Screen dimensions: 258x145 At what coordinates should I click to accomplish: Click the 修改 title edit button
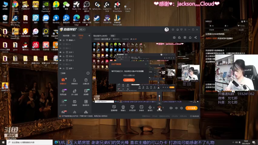pyautogui.click(x=113, y=36)
